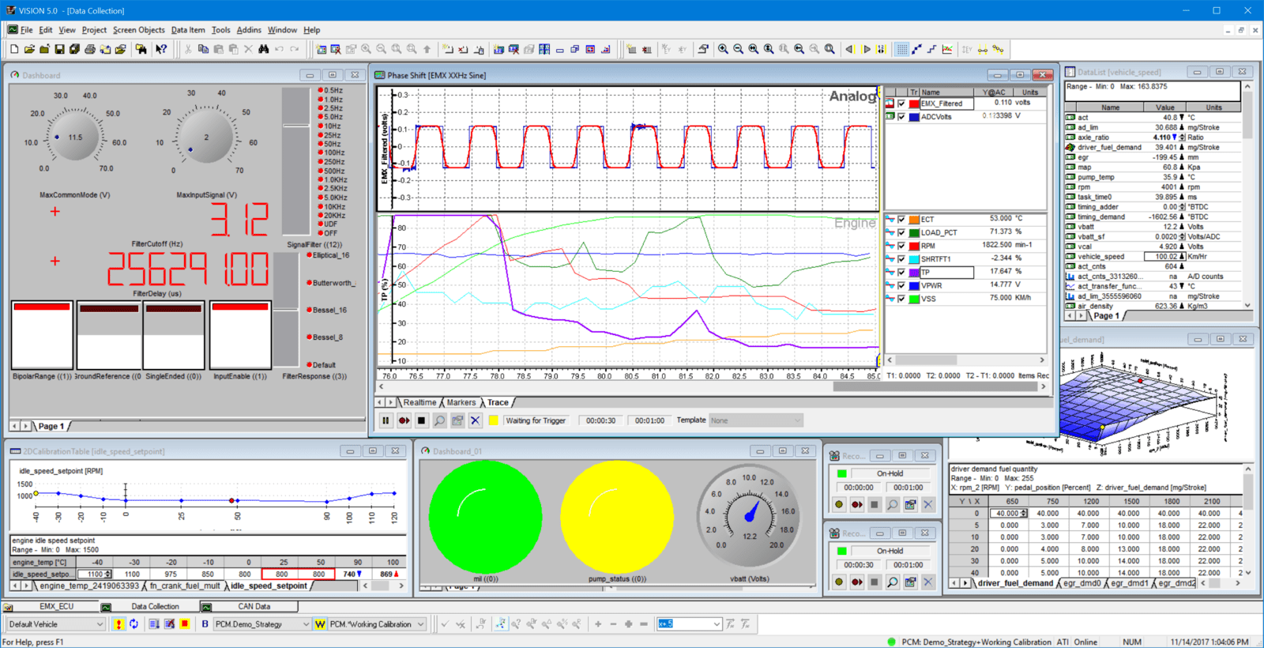
Task: Switch to the EMX_ECU screen tab
Action: (x=56, y=607)
